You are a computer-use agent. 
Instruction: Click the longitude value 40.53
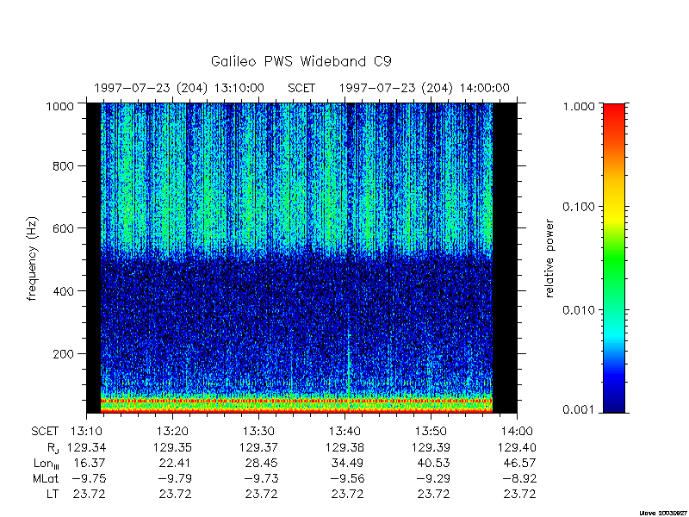[434, 463]
